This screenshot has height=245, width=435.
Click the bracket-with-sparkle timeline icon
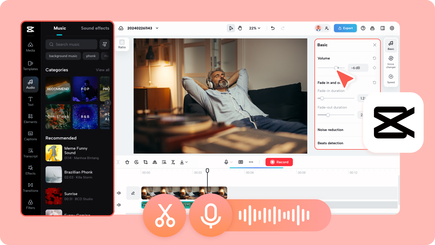tap(173, 162)
